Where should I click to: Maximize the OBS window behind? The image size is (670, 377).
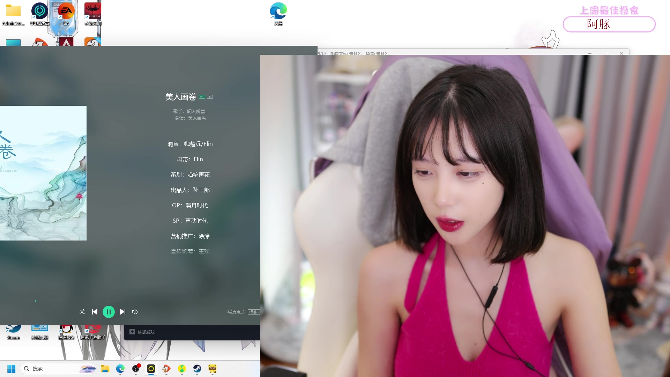605,53
